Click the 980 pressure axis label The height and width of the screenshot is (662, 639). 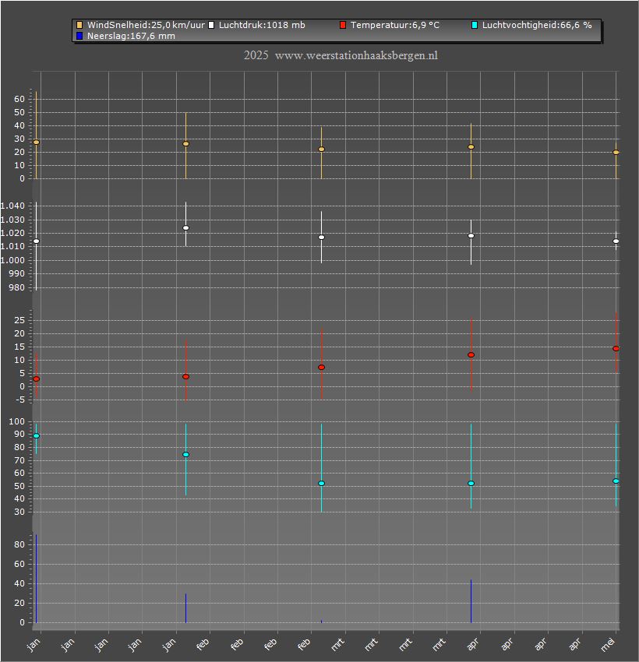[17, 287]
